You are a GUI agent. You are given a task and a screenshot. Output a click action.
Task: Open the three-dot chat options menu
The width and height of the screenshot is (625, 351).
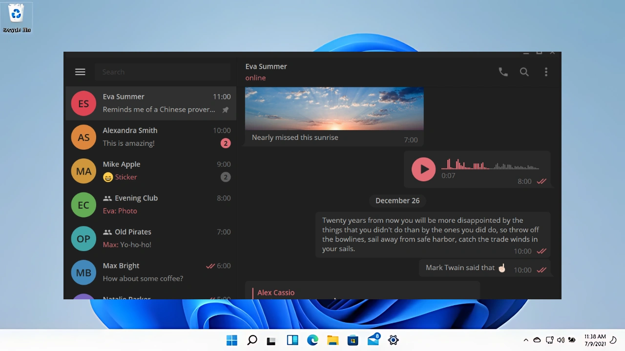pyautogui.click(x=546, y=72)
